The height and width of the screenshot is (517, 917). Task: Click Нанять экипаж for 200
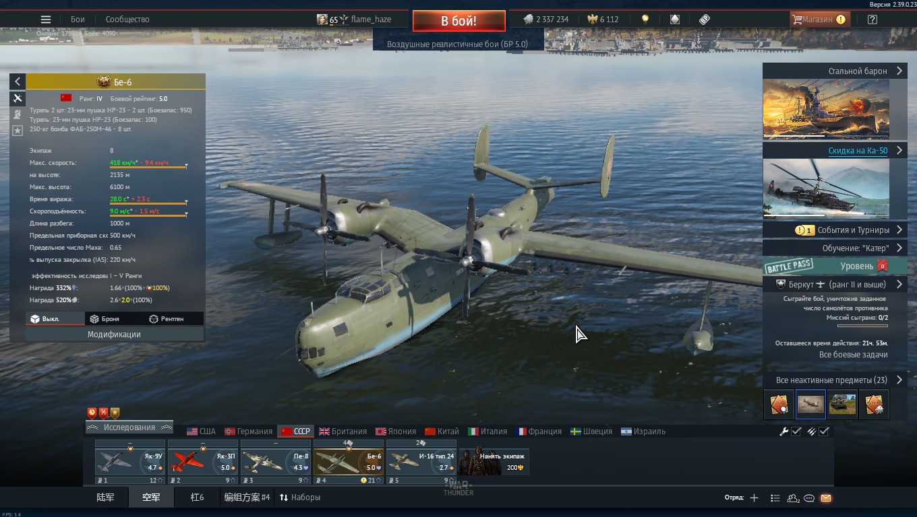point(494,461)
